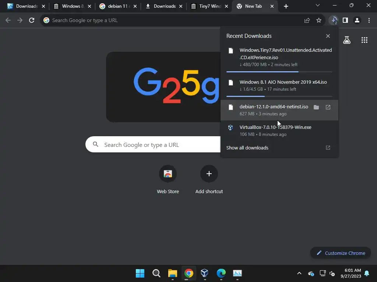Click the Chrome Labs flask icon
Screen dimensions: 377x282
[x=347, y=40]
